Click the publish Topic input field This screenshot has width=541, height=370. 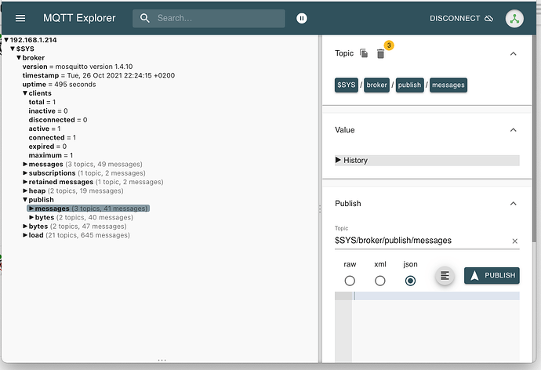(423, 241)
